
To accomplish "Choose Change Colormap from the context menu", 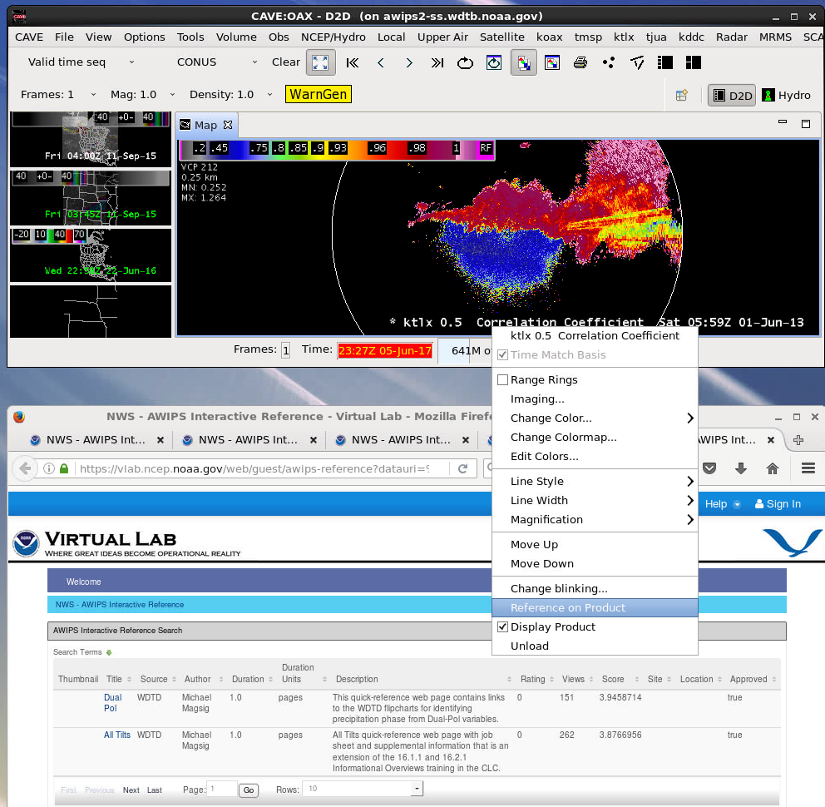I will [x=595, y=437].
